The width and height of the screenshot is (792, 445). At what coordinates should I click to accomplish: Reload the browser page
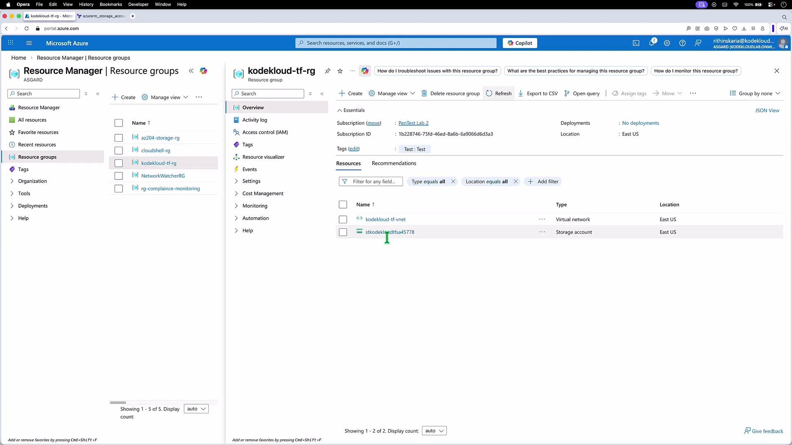coord(26,28)
